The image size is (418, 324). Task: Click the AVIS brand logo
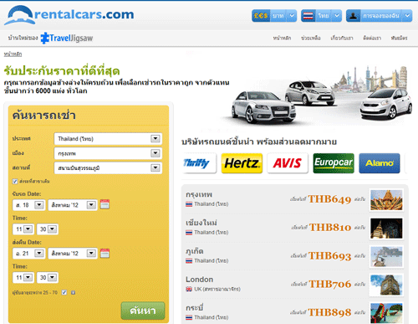point(288,163)
